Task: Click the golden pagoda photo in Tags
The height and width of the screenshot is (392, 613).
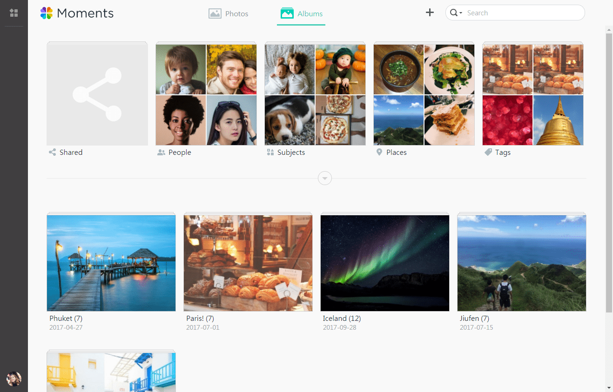Action: [558, 120]
